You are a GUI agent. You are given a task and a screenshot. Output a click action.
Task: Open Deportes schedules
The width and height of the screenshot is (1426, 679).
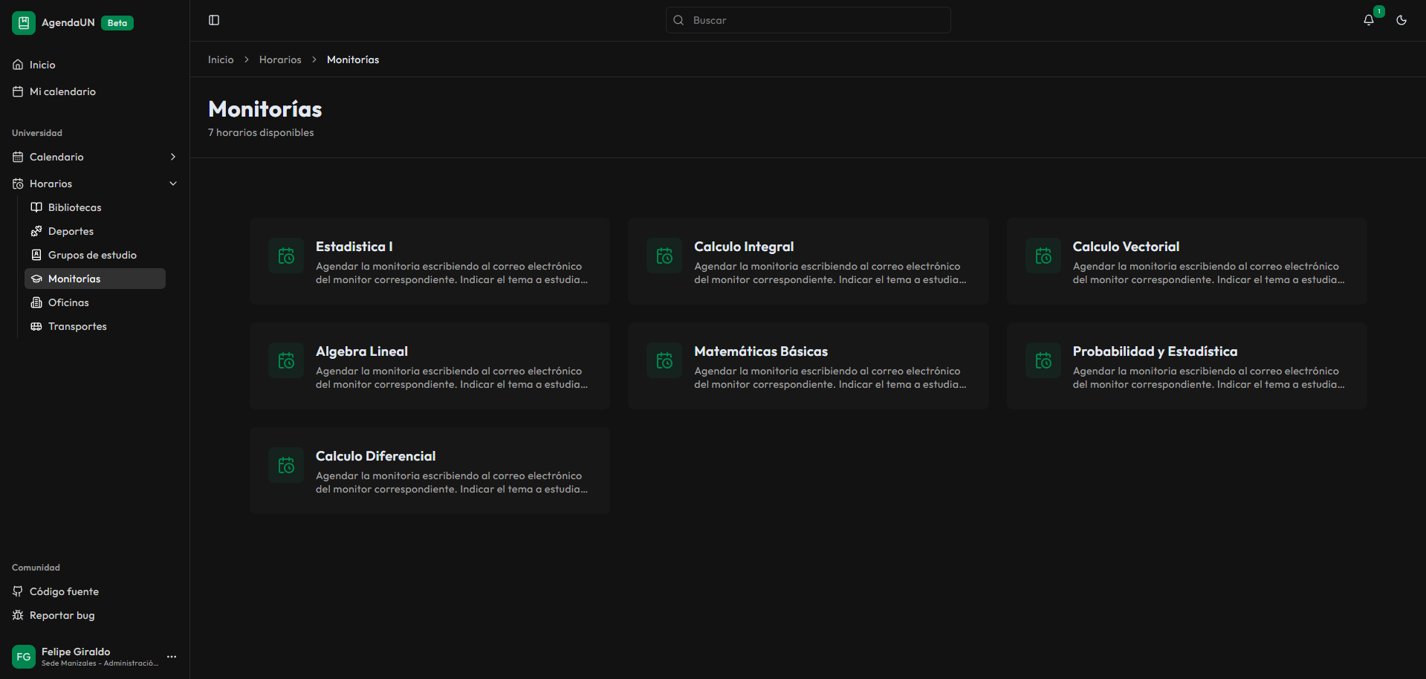pos(95,231)
